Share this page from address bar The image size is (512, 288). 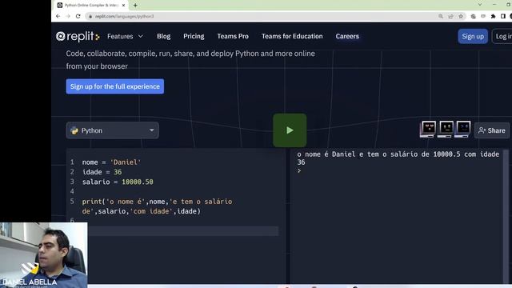click(450, 16)
